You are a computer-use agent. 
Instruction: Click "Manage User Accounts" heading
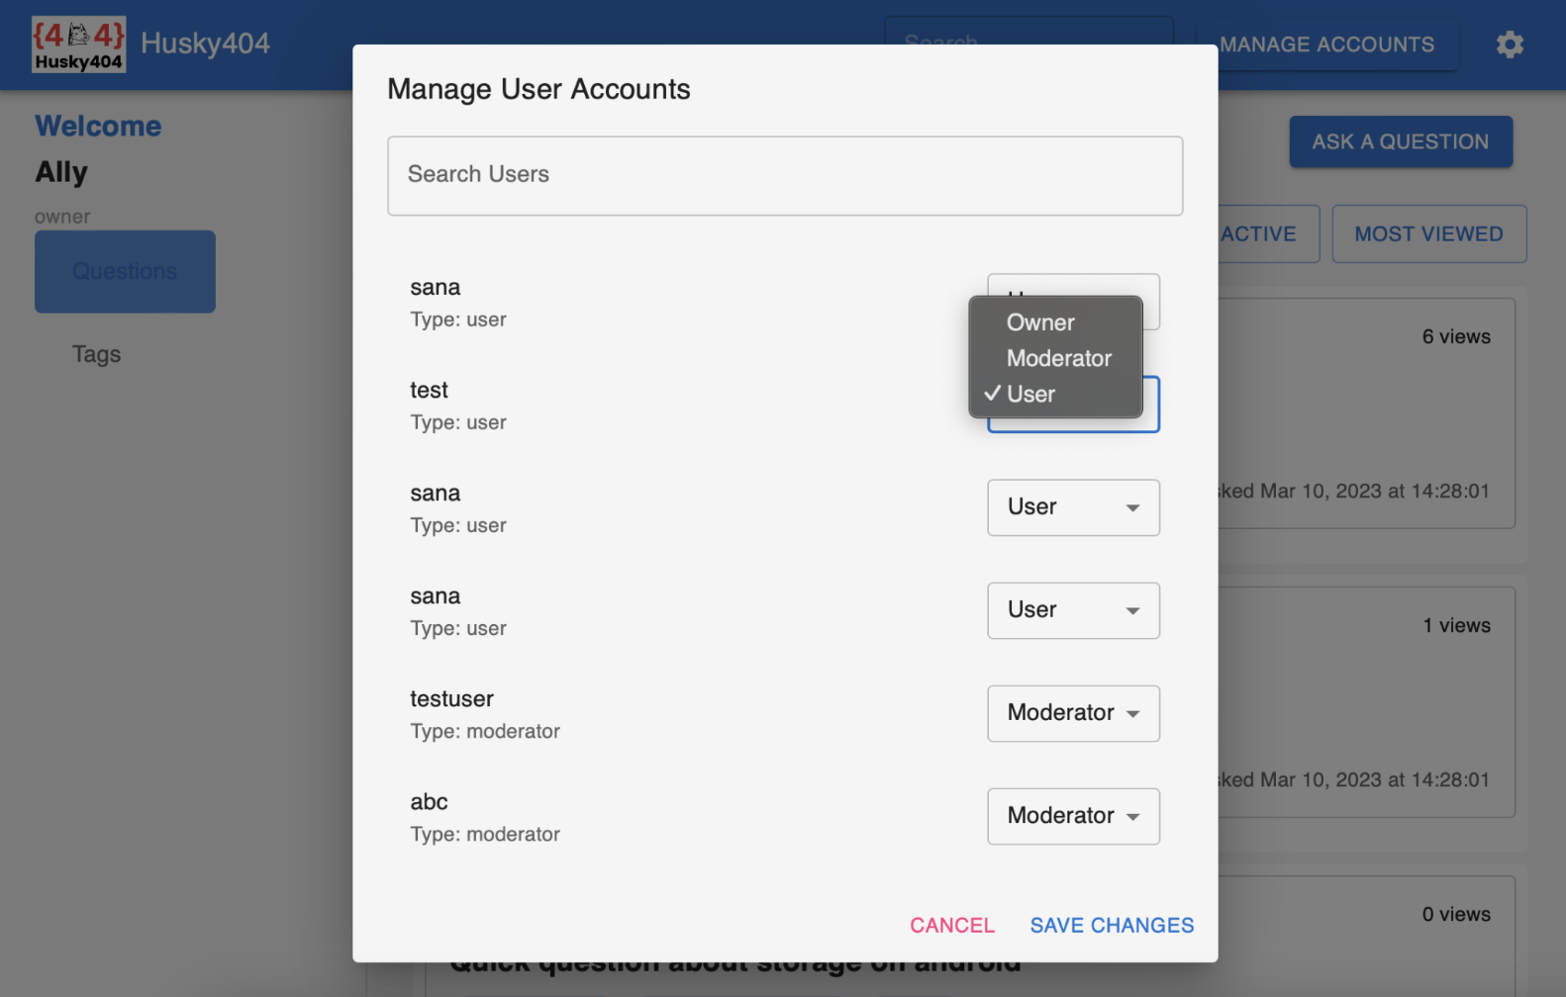click(x=538, y=89)
